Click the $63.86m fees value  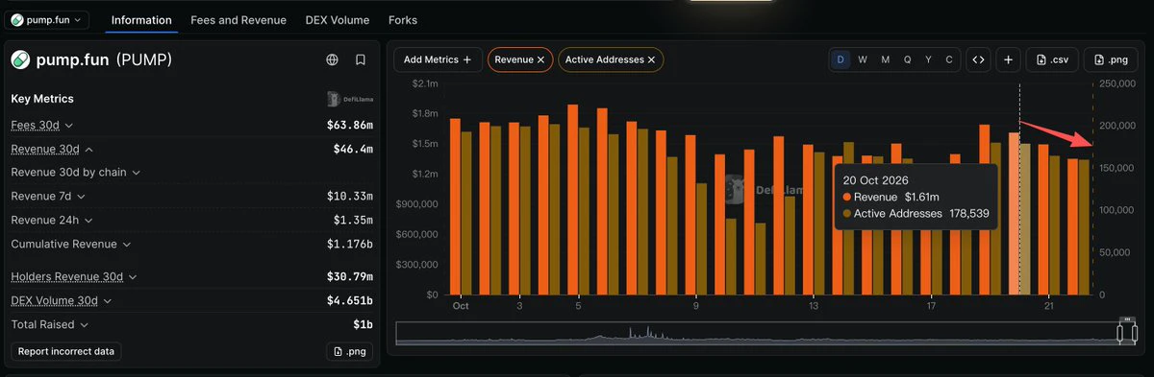(x=350, y=125)
